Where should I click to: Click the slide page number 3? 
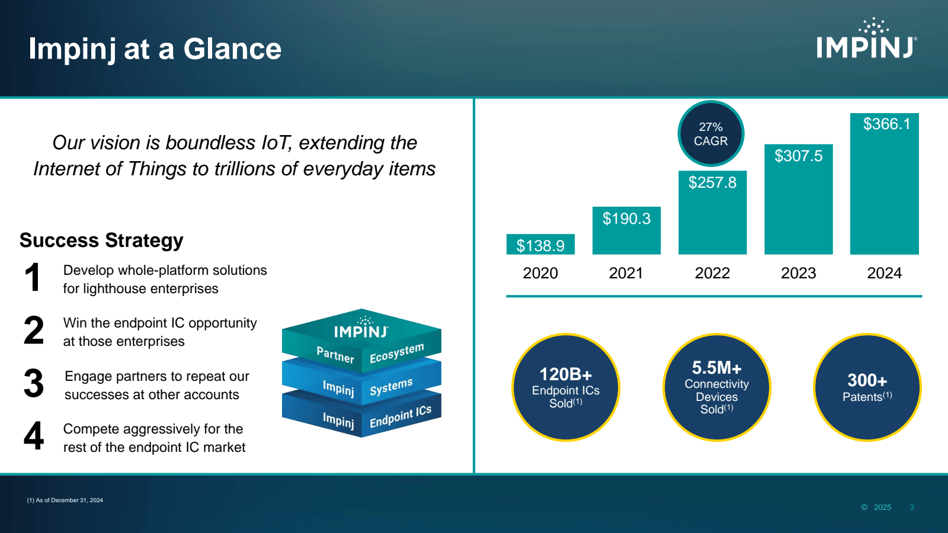pos(912,507)
